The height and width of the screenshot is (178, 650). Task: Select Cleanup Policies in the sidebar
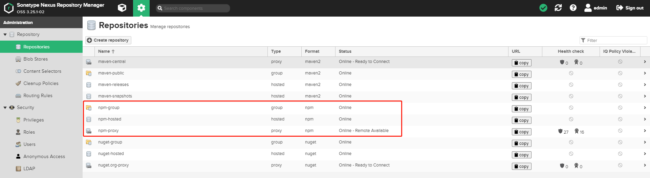(41, 83)
